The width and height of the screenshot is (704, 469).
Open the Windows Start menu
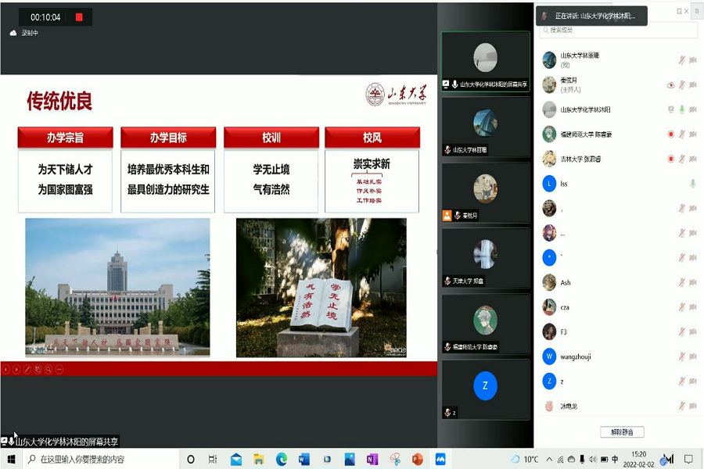[x=11, y=459]
